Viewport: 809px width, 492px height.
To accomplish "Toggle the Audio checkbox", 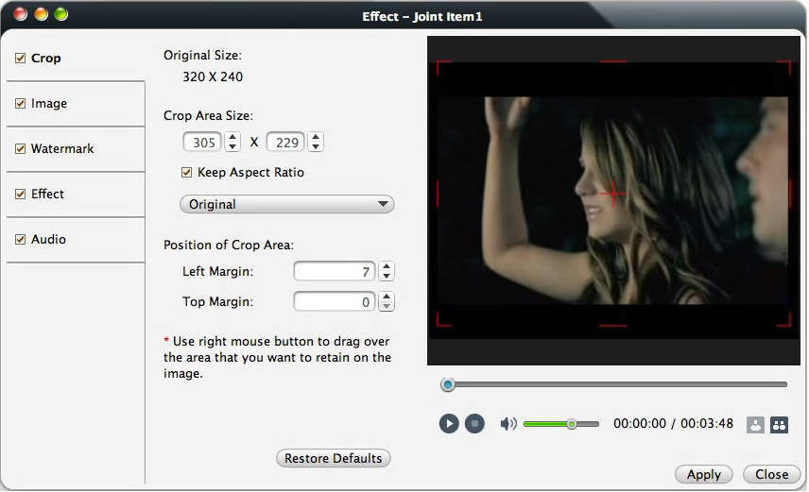I will (20, 239).
